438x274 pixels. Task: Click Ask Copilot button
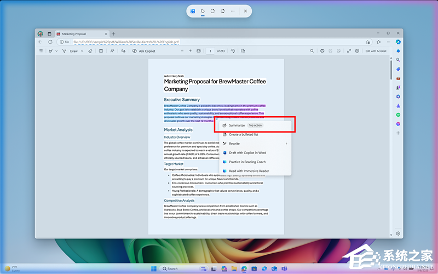pyautogui.click(x=143, y=51)
